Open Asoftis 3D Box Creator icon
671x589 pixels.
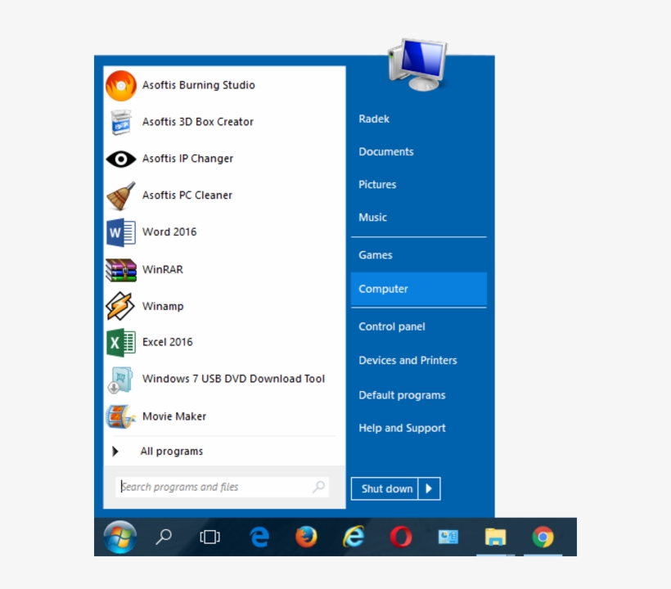tap(121, 122)
